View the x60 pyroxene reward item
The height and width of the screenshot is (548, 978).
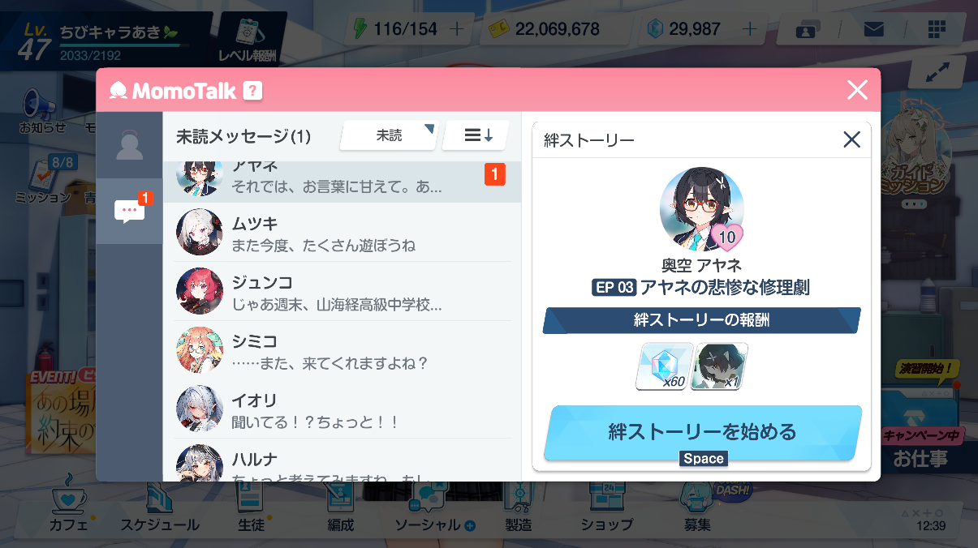click(664, 366)
